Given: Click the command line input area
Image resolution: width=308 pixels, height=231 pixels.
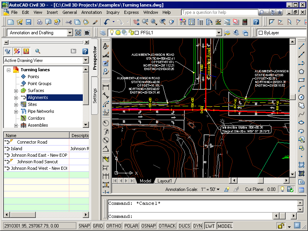Looking at the screenshot, I should pyautogui.click(x=190, y=216).
